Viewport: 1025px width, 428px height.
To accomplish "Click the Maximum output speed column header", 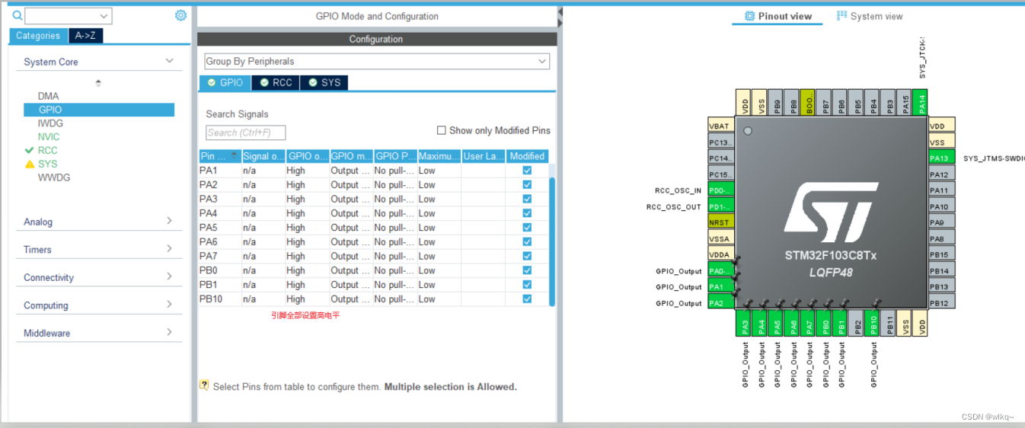I will tap(439, 156).
